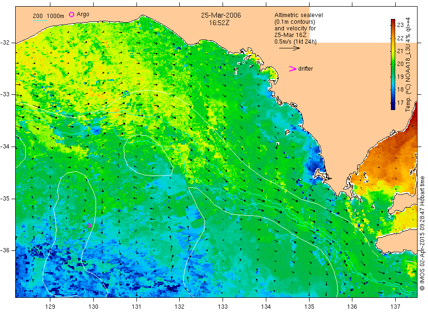Click the '200 1000m' depth legend text

tap(49, 16)
